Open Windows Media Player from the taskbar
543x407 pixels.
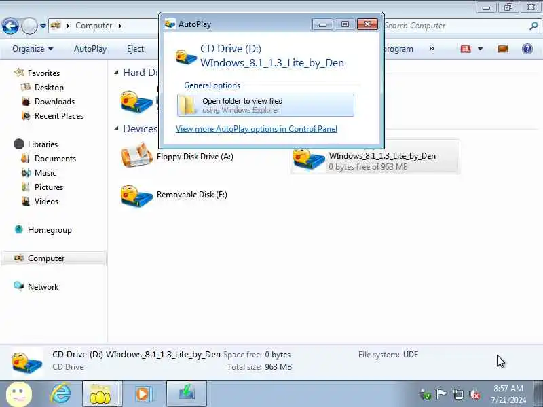pyautogui.click(x=143, y=393)
